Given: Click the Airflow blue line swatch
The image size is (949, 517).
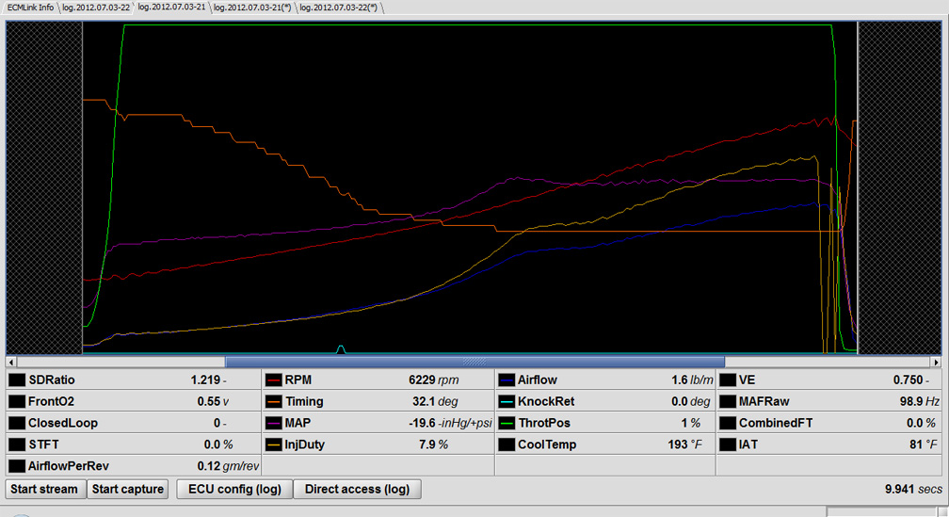Looking at the screenshot, I should pyautogui.click(x=507, y=380).
